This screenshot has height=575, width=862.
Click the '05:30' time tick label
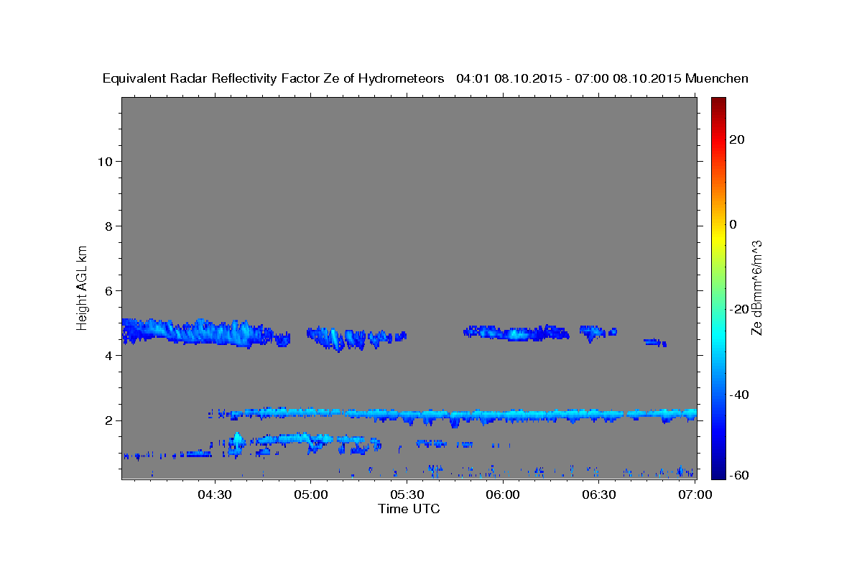point(407,494)
